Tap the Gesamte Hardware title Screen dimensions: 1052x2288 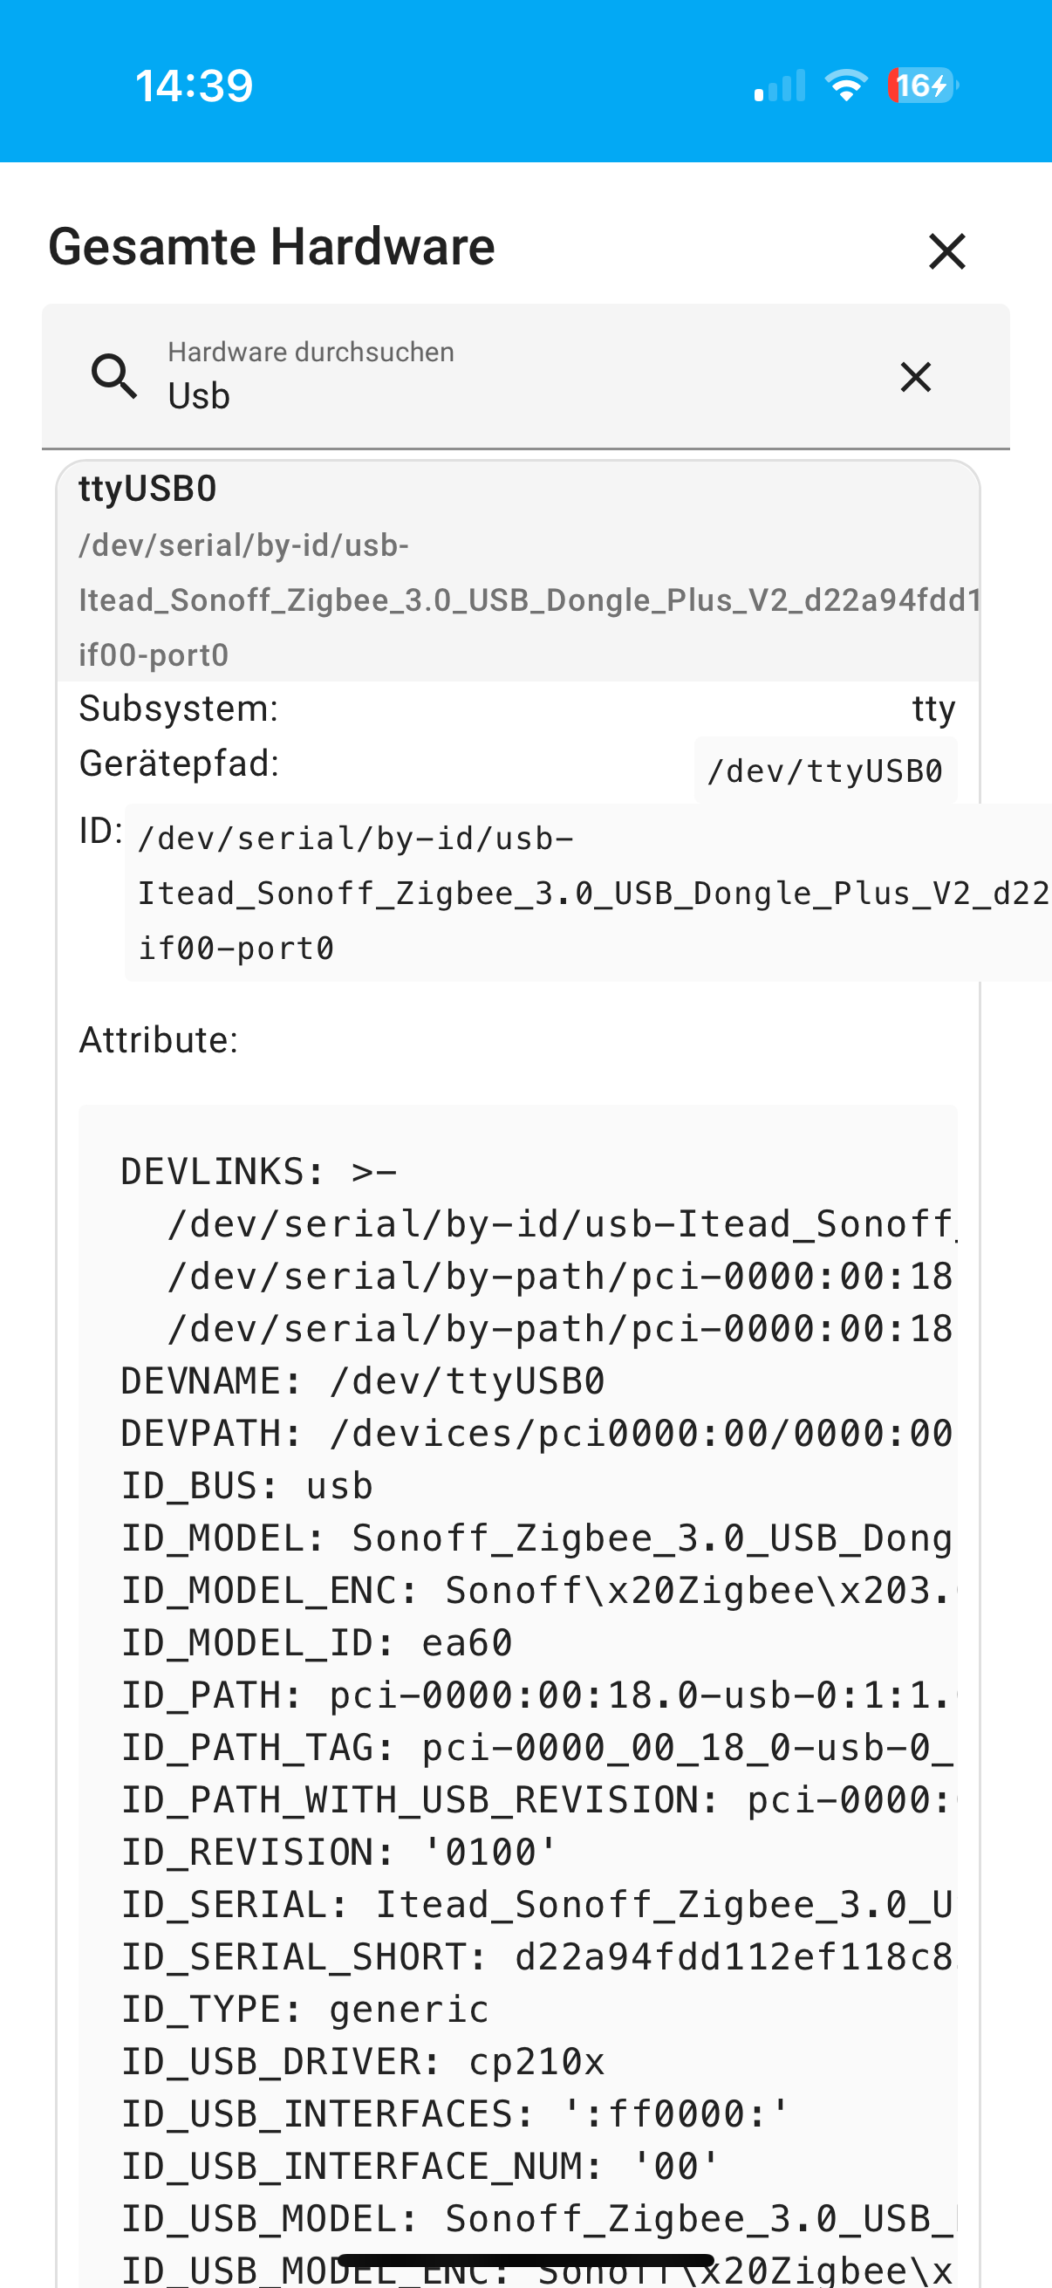[271, 246]
